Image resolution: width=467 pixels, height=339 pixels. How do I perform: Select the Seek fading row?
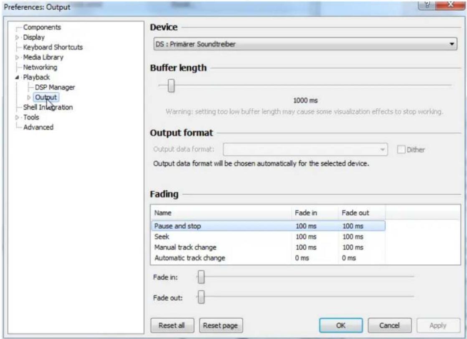click(268, 237)
